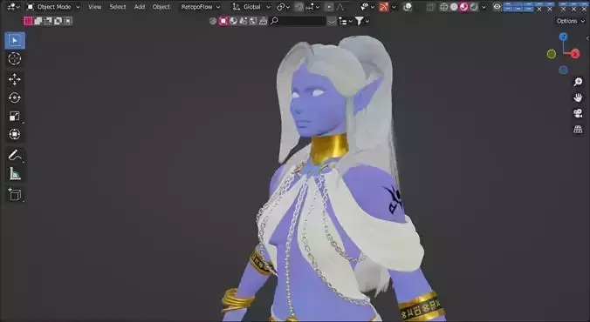Viewport: 590px width, 322px height.
Task: Open the Select menu
Action: 118,7
